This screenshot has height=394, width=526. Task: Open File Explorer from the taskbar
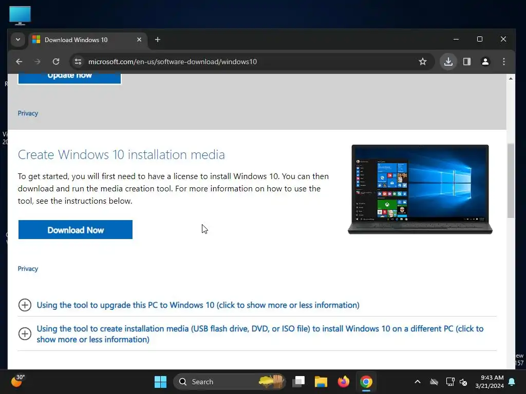321,382
